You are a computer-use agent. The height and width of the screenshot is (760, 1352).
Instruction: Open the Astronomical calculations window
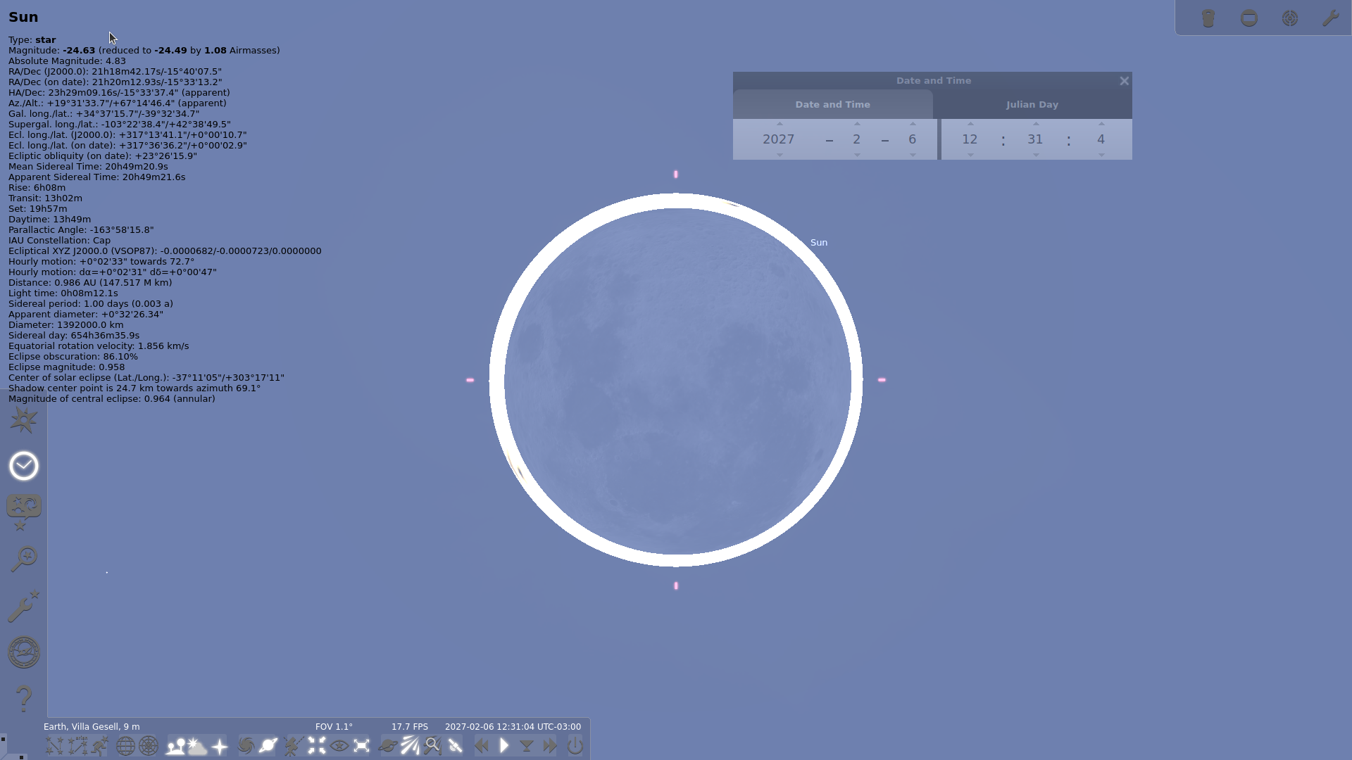[23, 652]
